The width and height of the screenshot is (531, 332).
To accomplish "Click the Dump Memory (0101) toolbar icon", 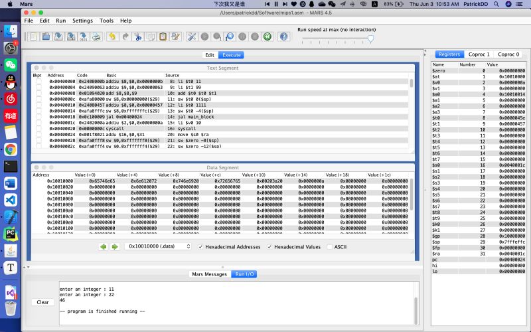I will click(x=84, y=37).
